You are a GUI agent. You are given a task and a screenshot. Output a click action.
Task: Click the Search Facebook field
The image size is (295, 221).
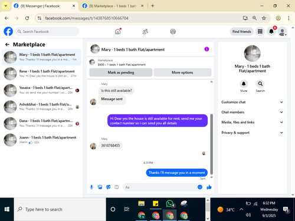(47, 31)
